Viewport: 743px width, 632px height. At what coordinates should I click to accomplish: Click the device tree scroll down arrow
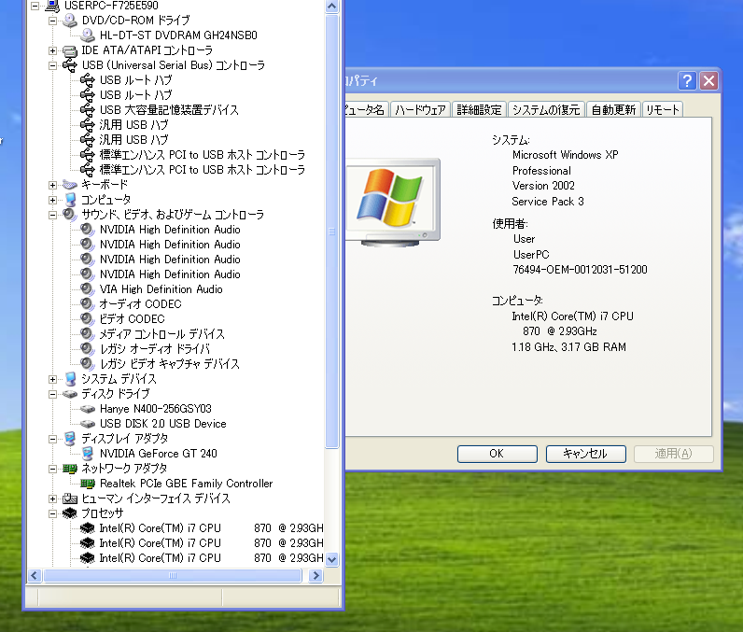(x=331, y=559)
